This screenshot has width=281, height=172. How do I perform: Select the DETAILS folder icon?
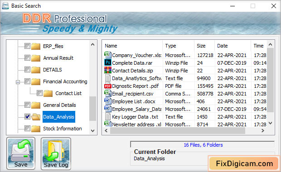coord(36,70)
